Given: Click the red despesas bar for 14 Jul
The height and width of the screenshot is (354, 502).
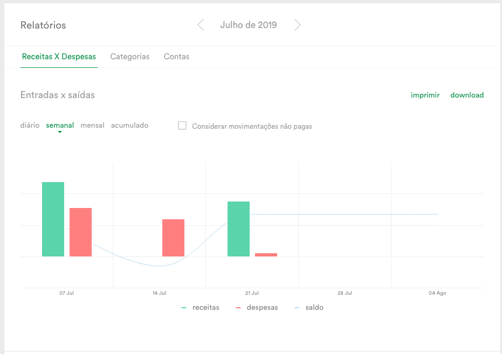Looking at the screenshot, I should pos(173,238).
